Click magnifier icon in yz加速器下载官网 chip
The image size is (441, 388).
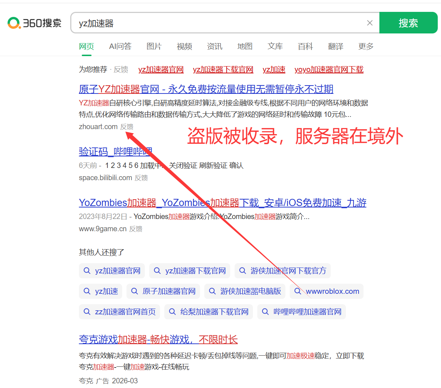[157, 271]
